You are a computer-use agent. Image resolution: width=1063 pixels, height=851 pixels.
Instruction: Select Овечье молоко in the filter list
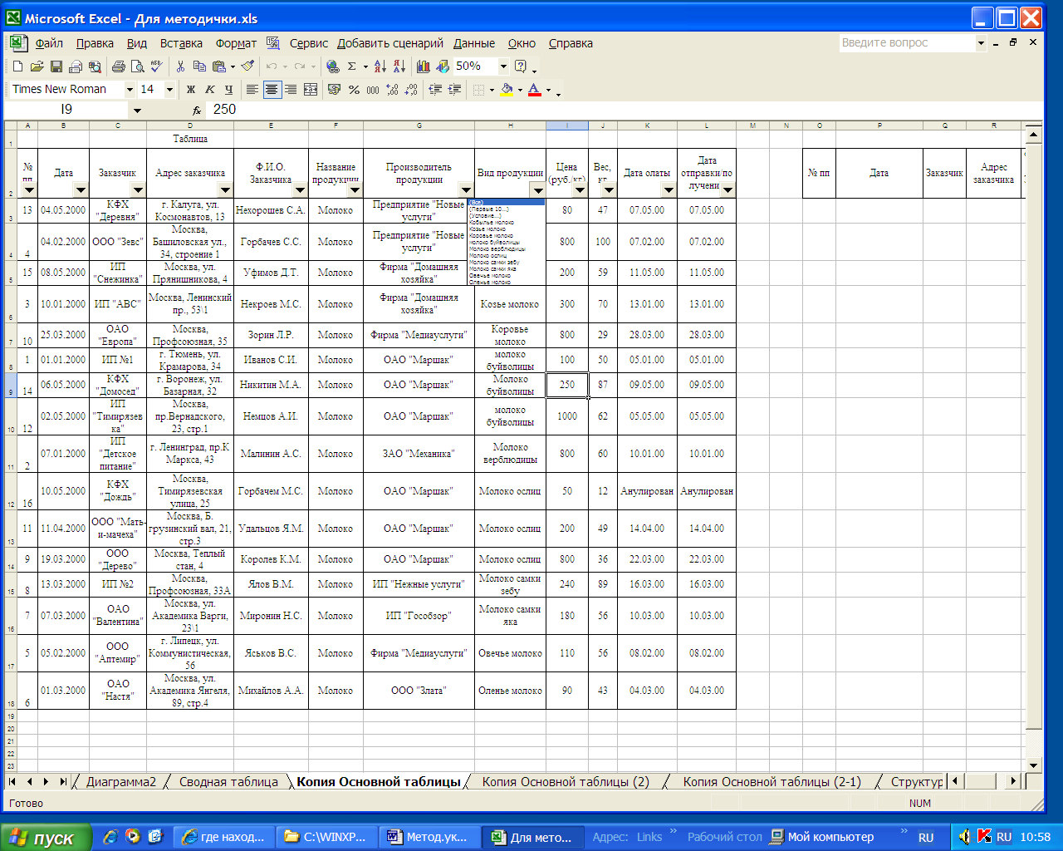coord(507,275)
